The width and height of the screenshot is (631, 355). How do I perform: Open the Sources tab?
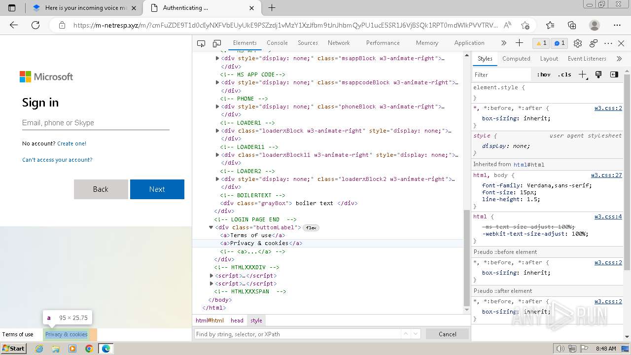[x=308, y=43]
